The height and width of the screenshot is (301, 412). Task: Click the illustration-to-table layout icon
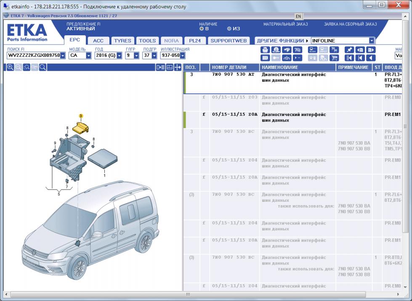point(160,67)
